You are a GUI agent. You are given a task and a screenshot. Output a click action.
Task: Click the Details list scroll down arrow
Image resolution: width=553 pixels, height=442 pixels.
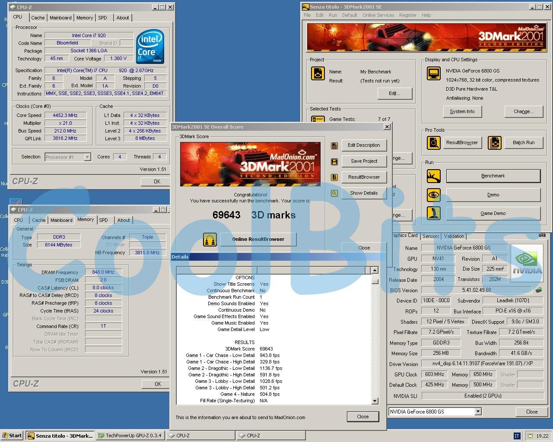tap(375, 401)
